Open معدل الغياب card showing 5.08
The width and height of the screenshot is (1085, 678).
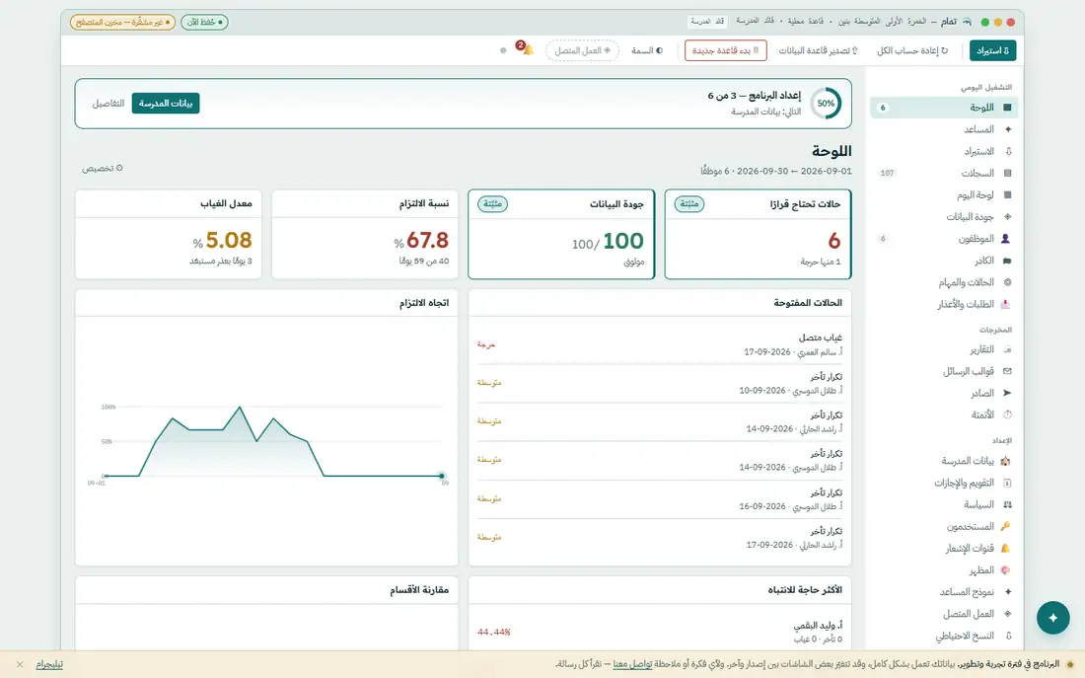pyautogui.click(x=168, y=235)
